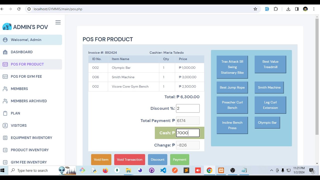Click the Void Transaction button

129,159
